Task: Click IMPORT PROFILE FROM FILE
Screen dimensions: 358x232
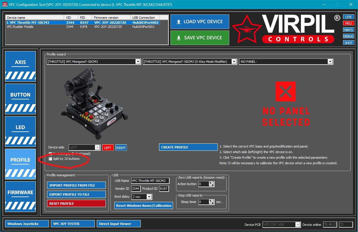Action: (x=76, y=185)
